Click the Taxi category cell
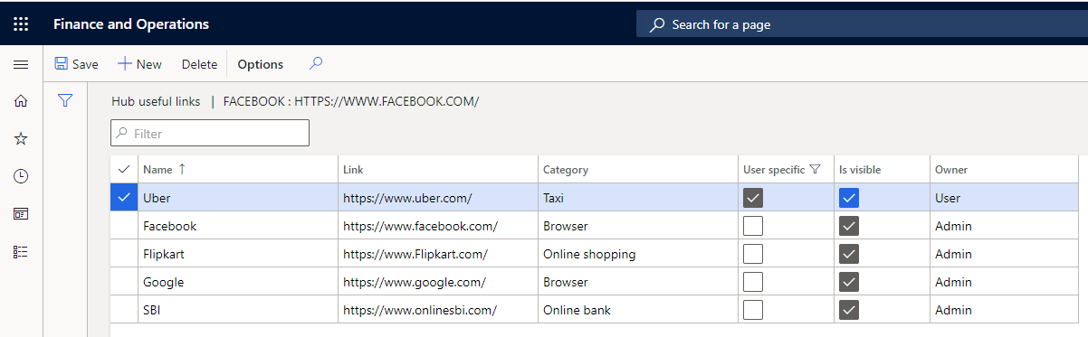 tap(638, 198)
